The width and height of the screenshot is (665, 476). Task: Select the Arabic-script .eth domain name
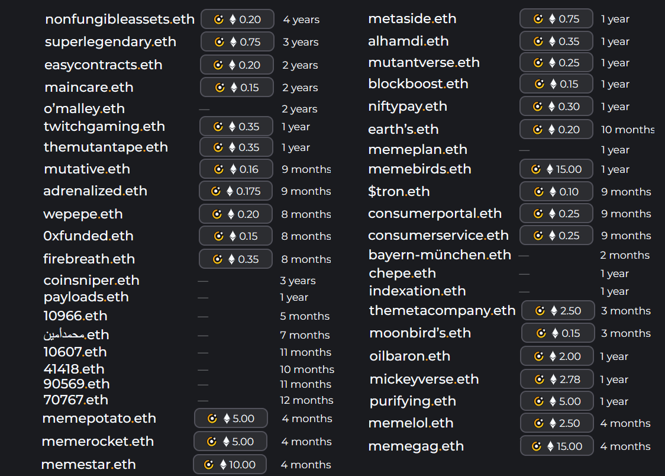pyautogui.click(x=76, y=335)
